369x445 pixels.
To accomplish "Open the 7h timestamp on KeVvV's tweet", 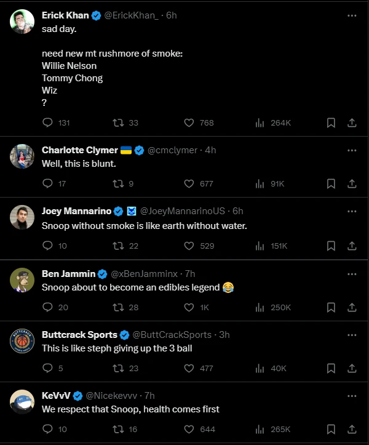I will coord(150,396).
